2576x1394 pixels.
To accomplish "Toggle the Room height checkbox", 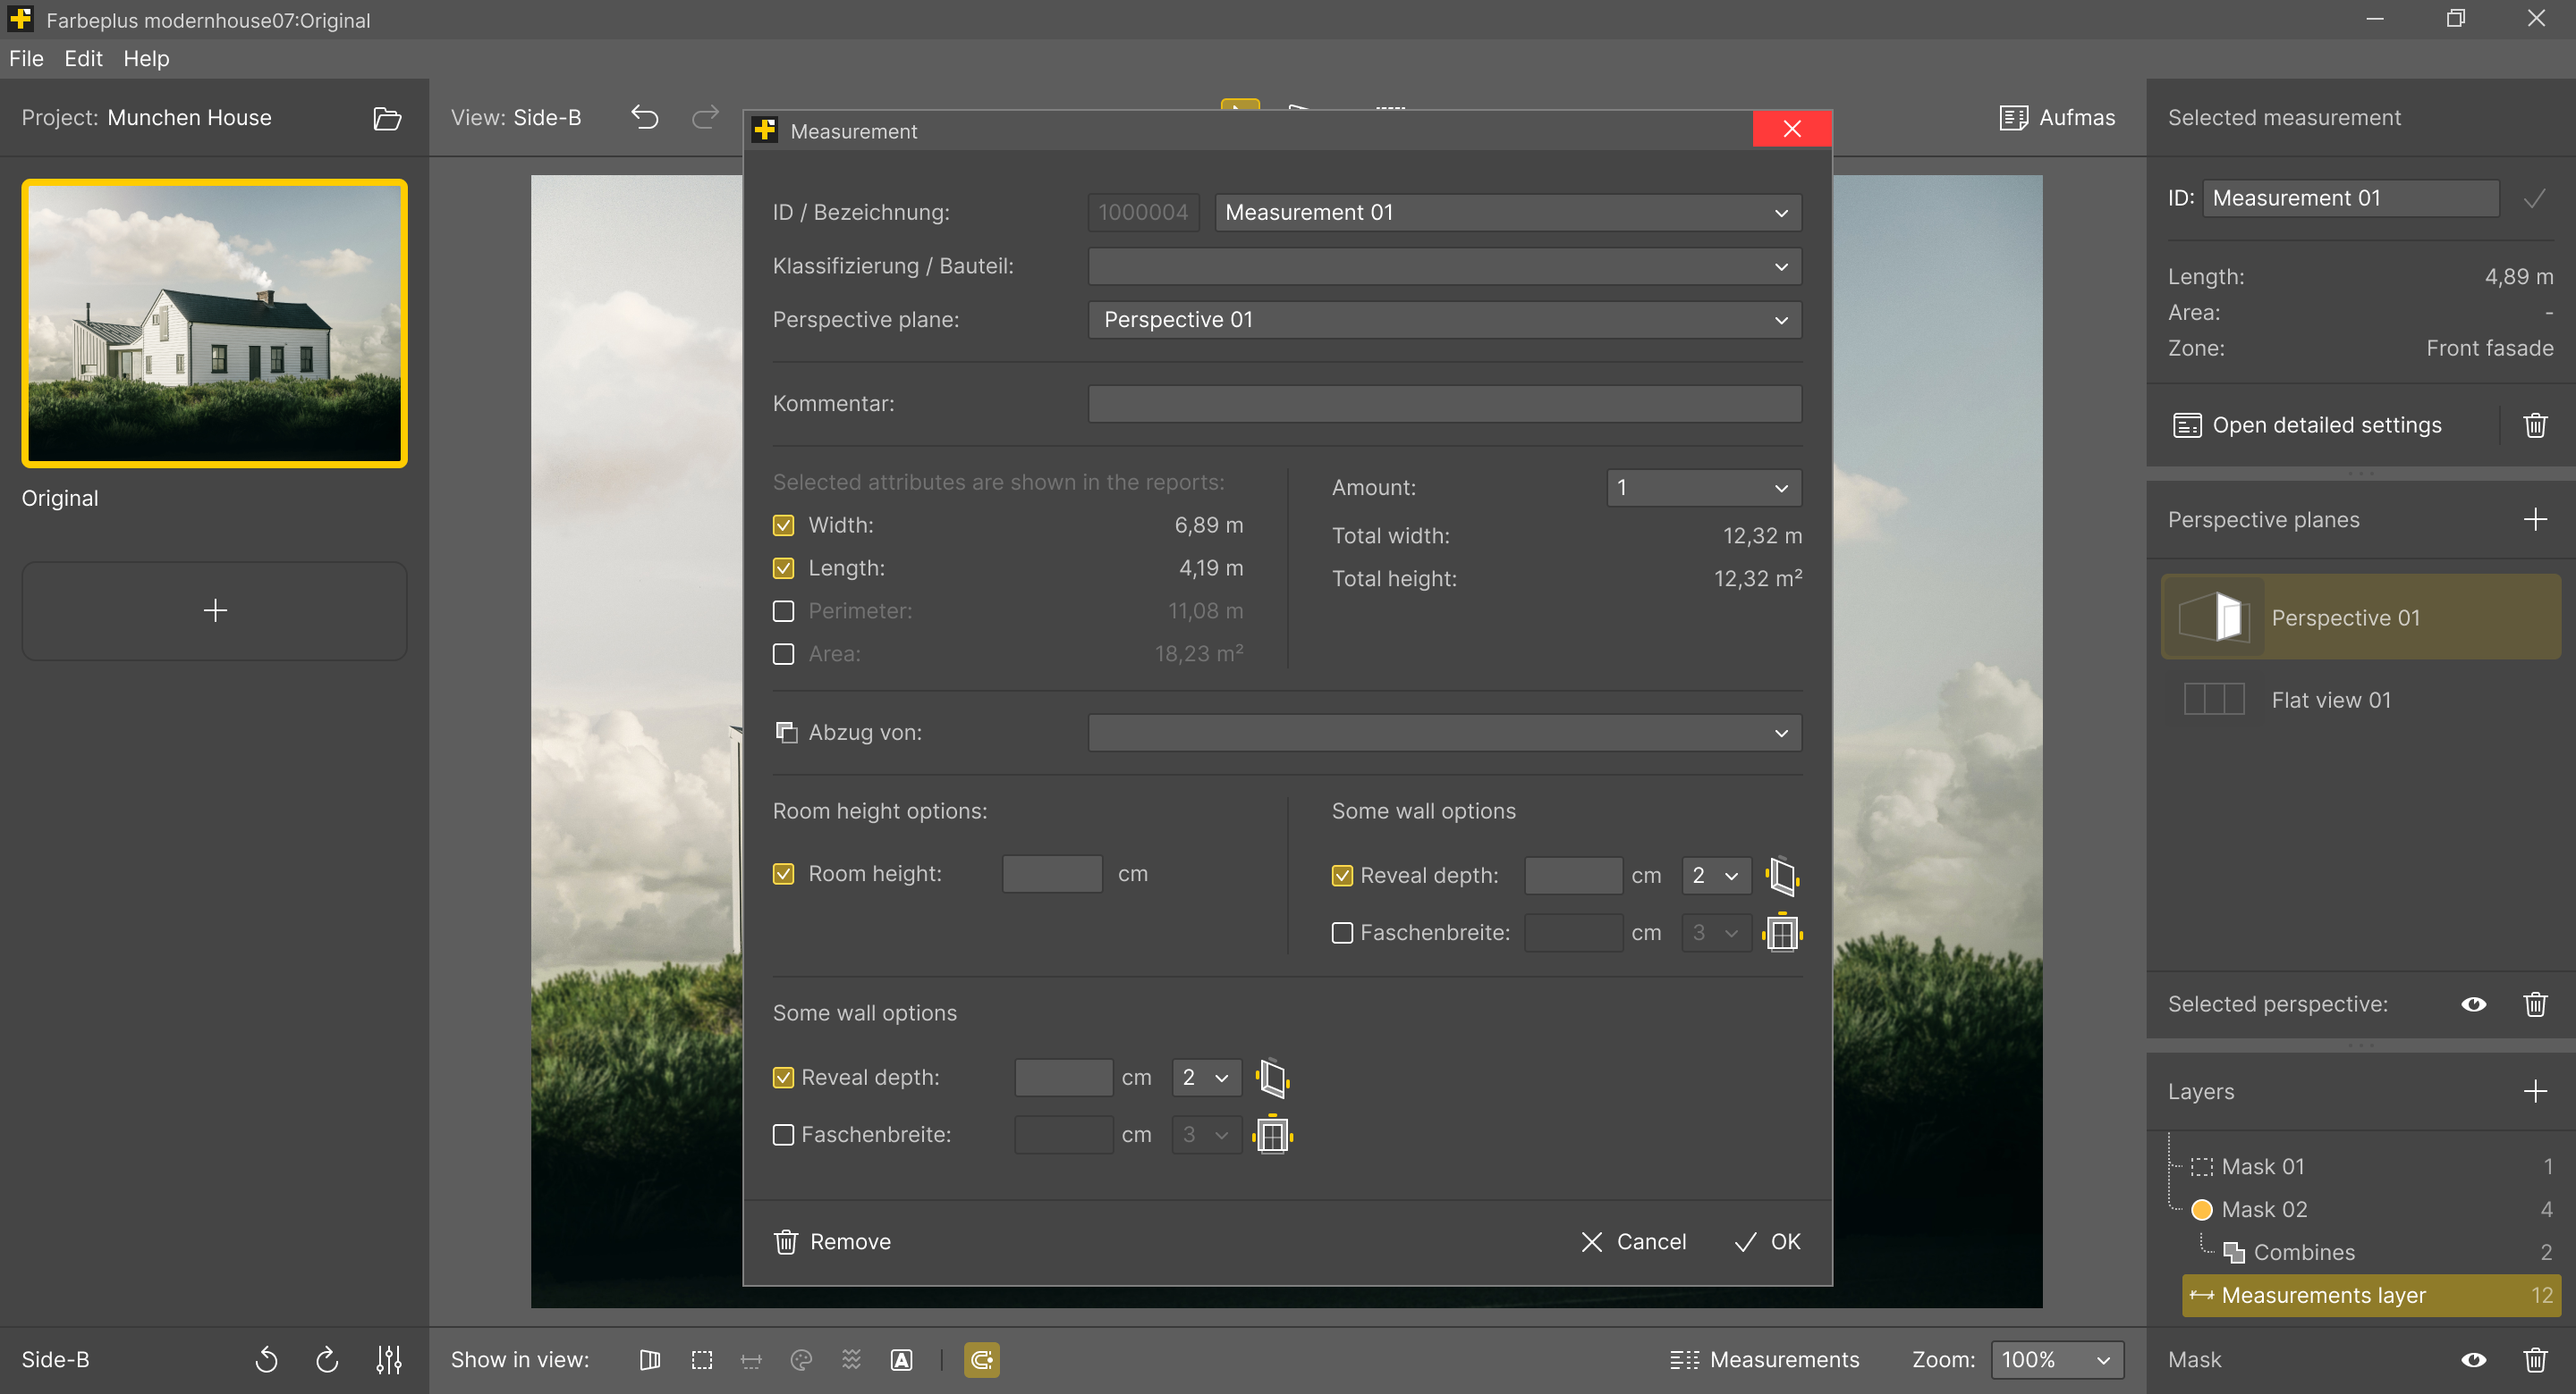I will [783, 874].
